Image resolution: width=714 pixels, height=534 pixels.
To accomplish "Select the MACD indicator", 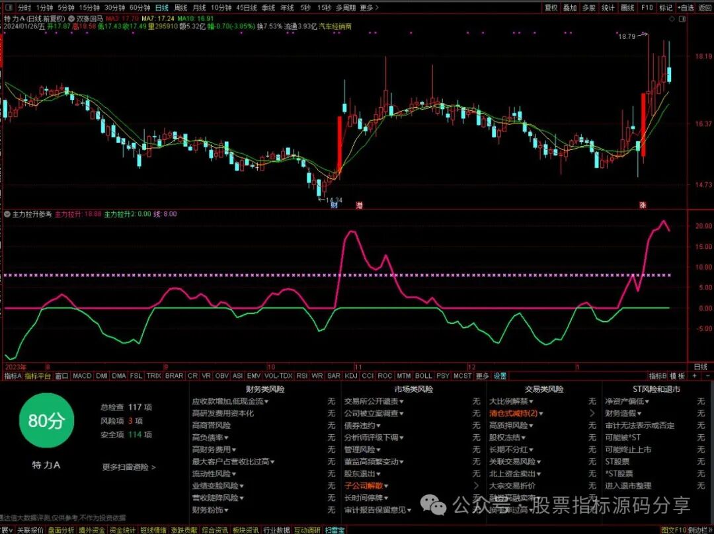I will 82,376.
